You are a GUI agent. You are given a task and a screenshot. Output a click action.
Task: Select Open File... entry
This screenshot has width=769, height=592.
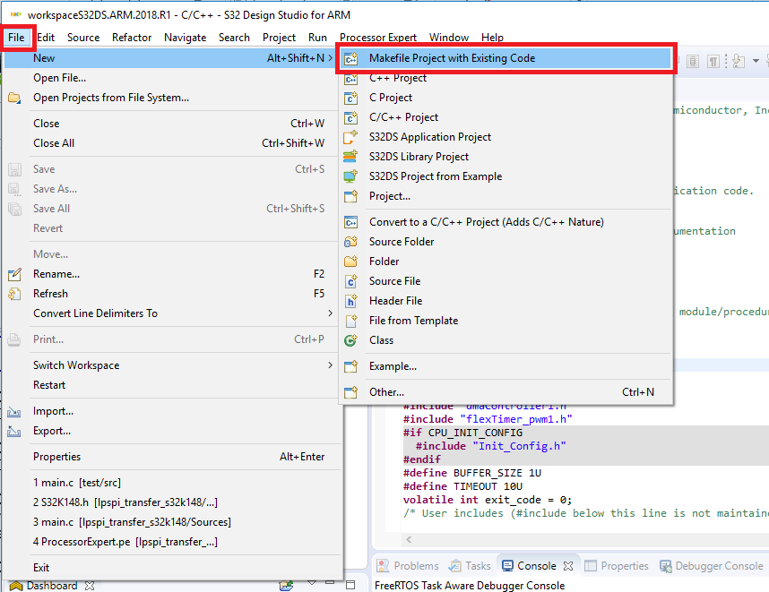click(172, 78)
